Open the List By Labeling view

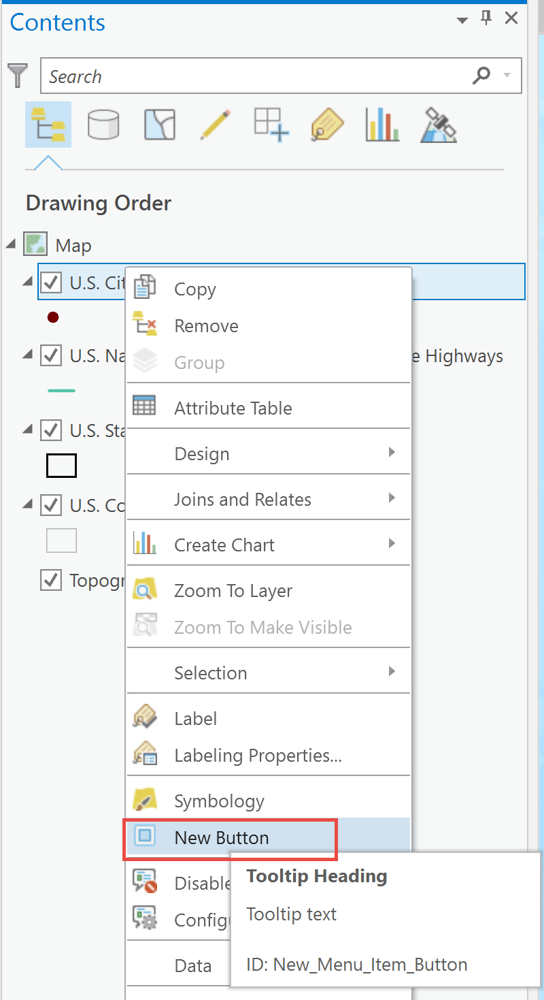coord(327,125)
